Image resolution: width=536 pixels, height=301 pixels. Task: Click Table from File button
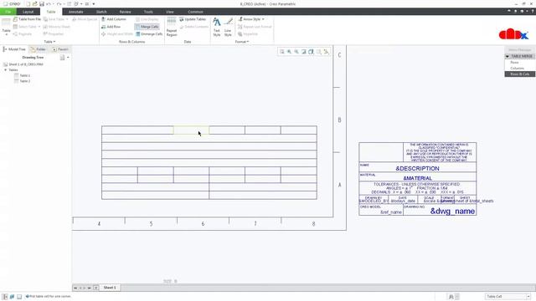pyautogui.click(x=27, y=19)
